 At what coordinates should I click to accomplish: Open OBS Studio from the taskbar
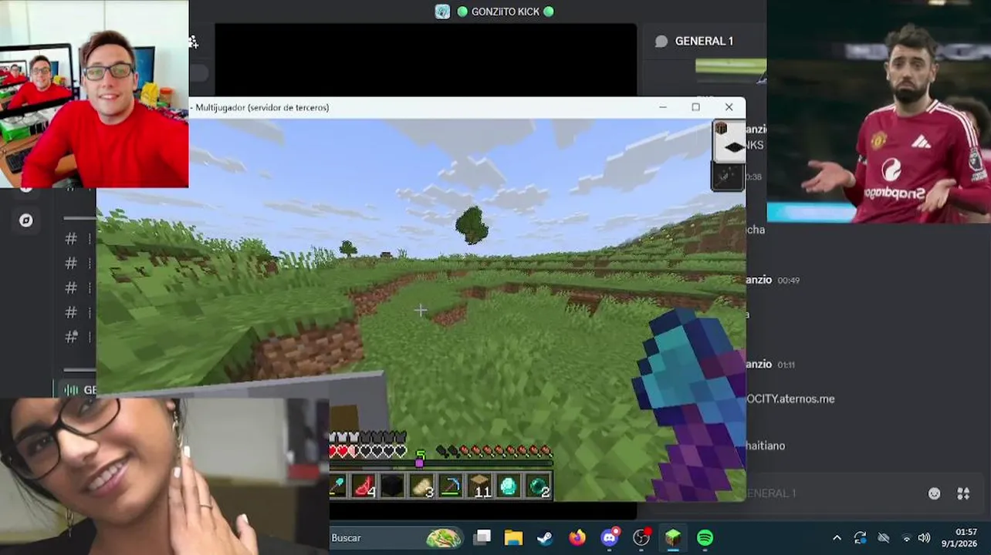pyautogui.click(x=641, y=537)
